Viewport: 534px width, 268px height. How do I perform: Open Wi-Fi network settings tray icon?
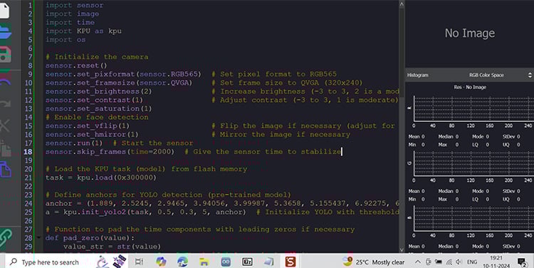click(449, 262)
